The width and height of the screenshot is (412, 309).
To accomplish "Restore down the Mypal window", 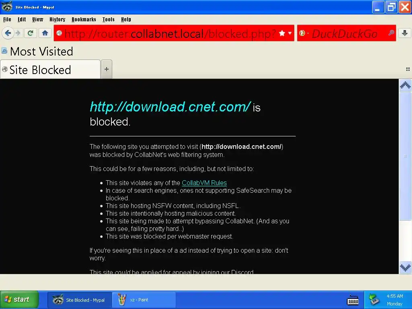I will click(391, 7).
